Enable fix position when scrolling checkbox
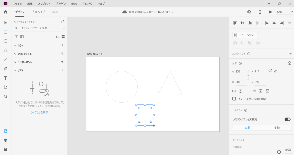Screen dimensions: 294x155 point(234,99)
